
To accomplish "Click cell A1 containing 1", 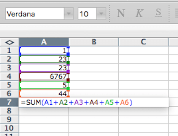I will [44, 50].
